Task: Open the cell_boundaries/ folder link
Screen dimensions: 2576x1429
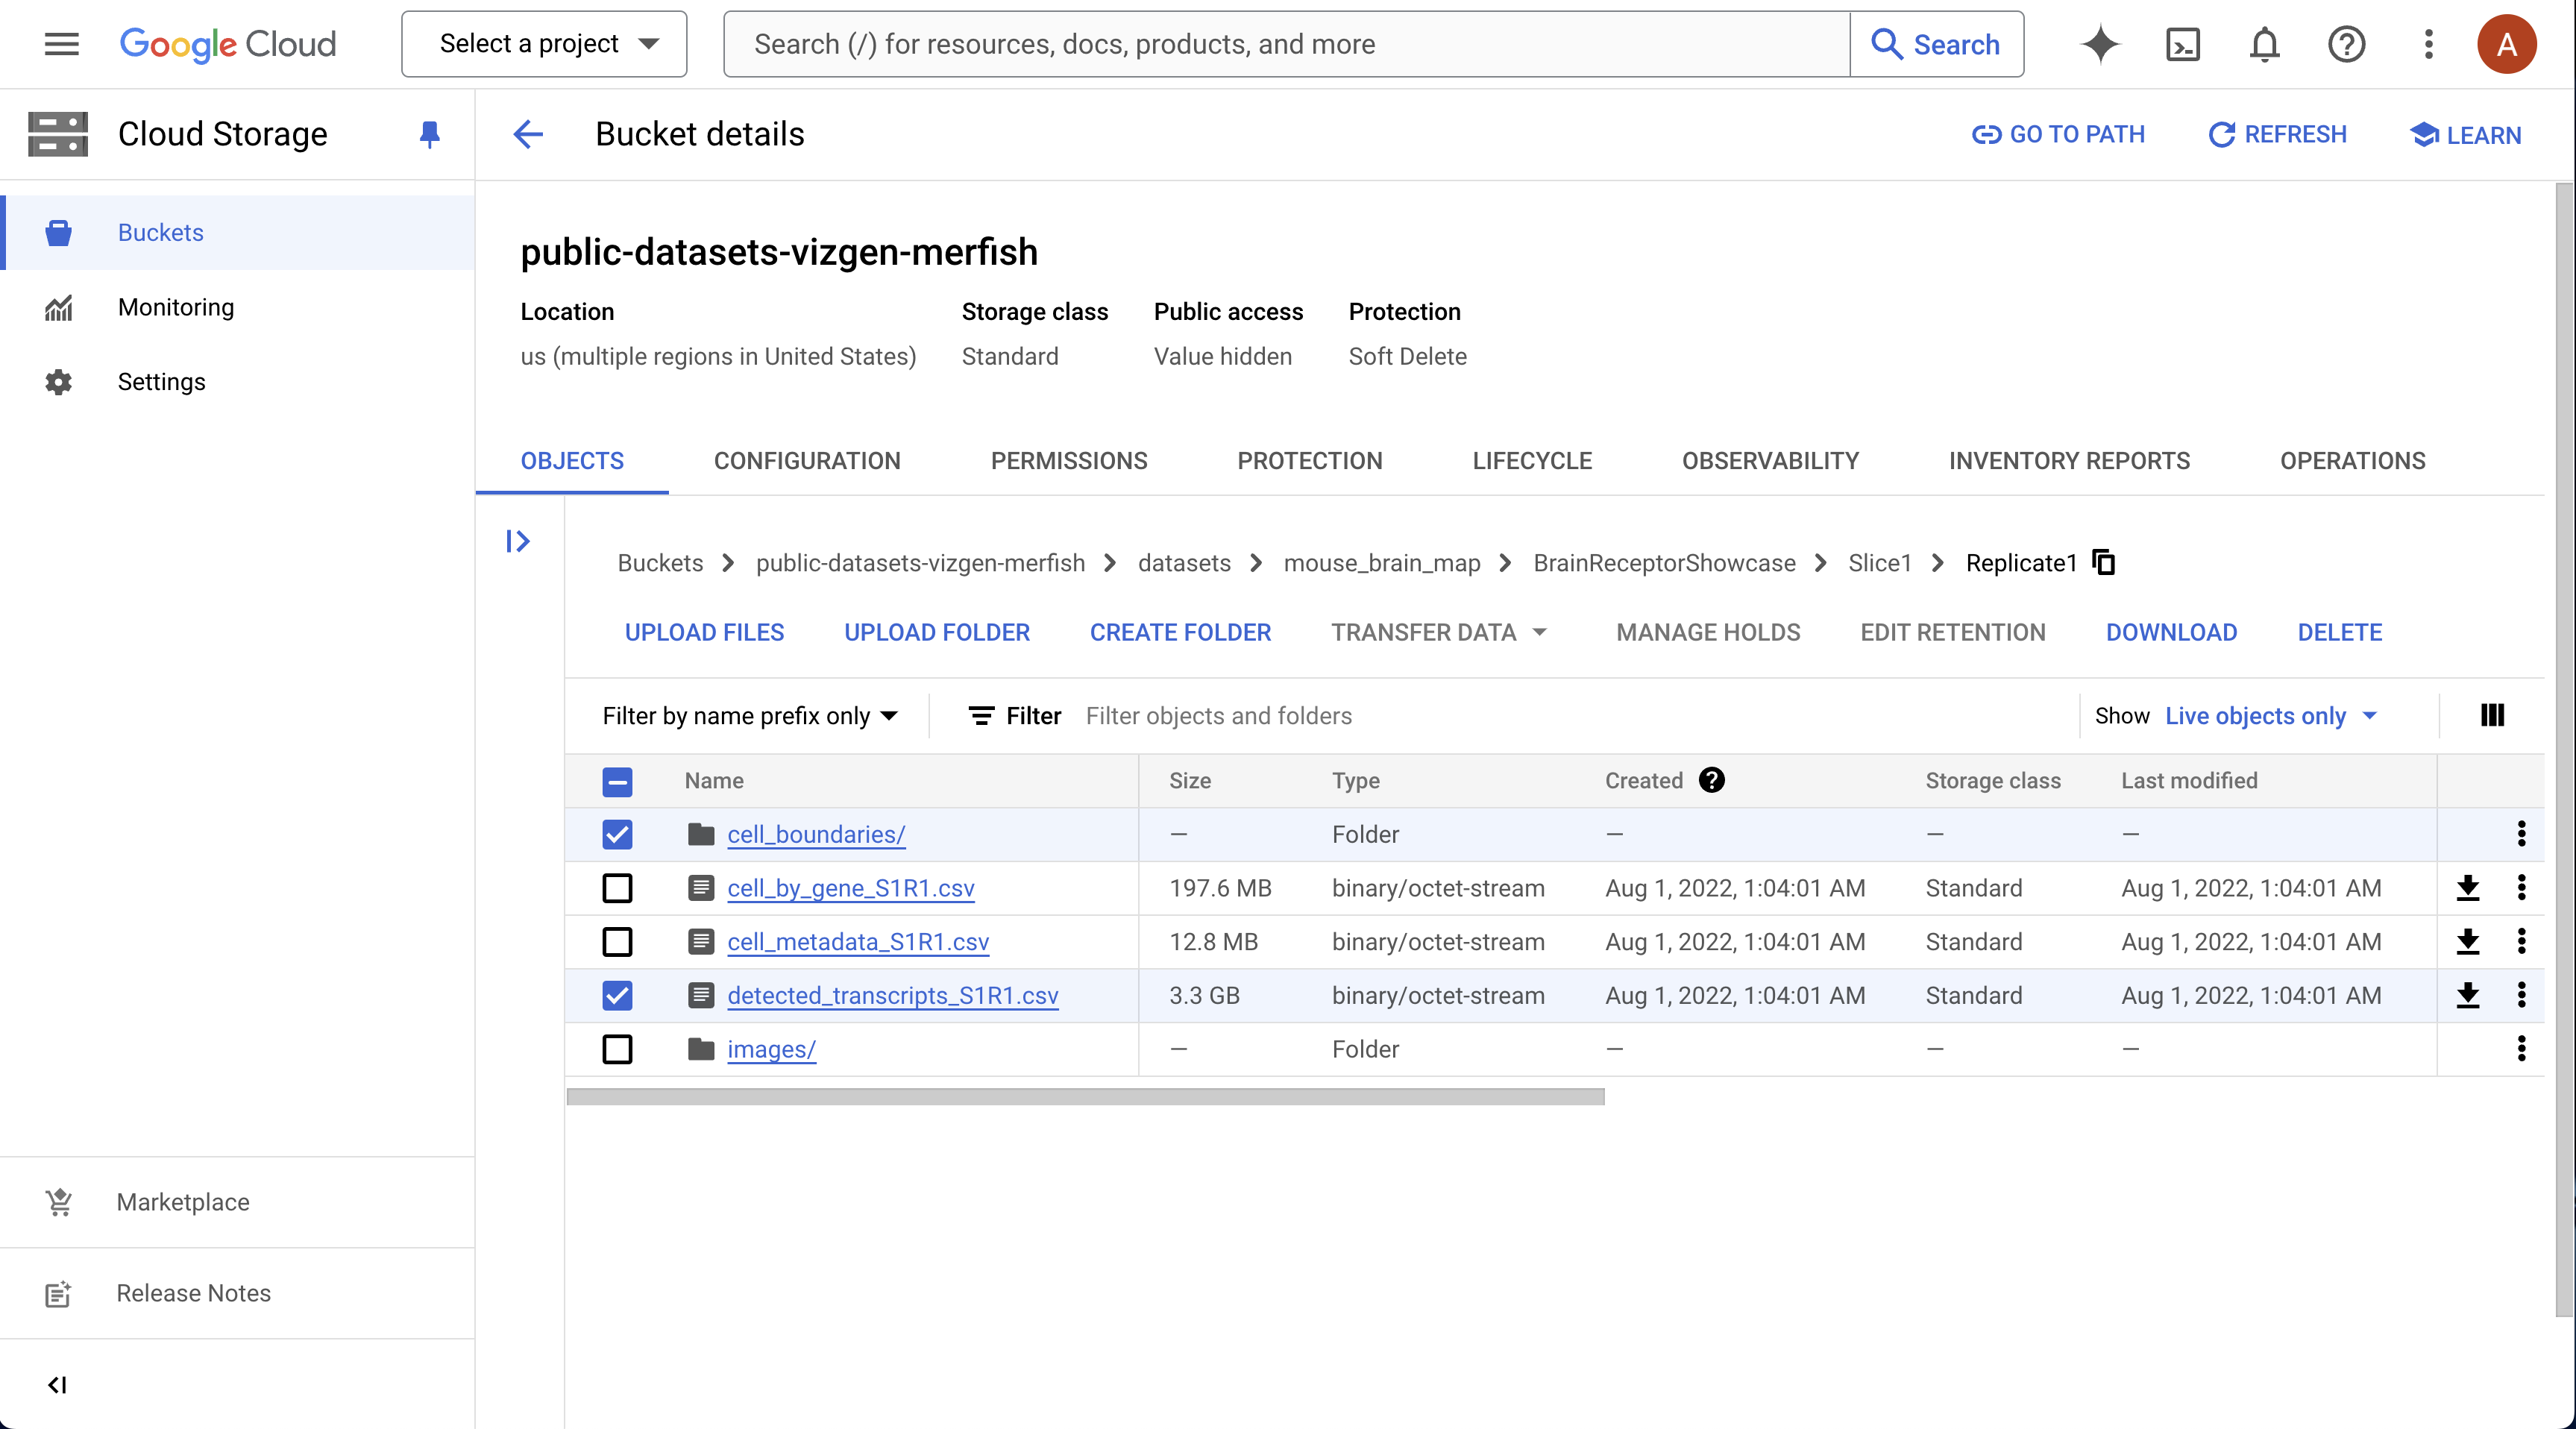Action: [x=816, y=834]
